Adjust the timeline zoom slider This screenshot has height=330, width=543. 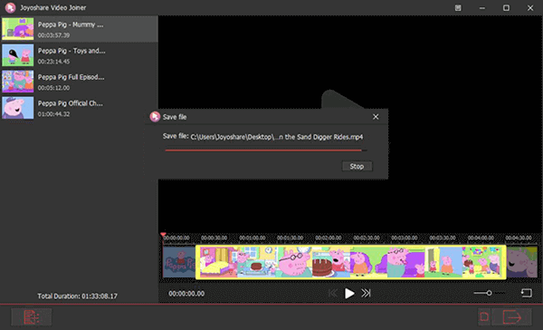pyautogui.click(x=489, y=293)
